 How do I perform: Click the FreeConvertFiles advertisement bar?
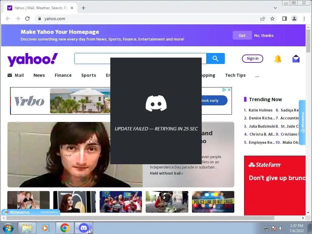31,212
